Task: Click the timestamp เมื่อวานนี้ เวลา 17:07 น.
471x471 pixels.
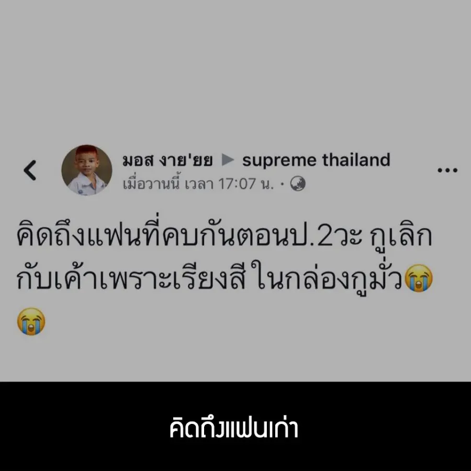Action: point(198,184)
